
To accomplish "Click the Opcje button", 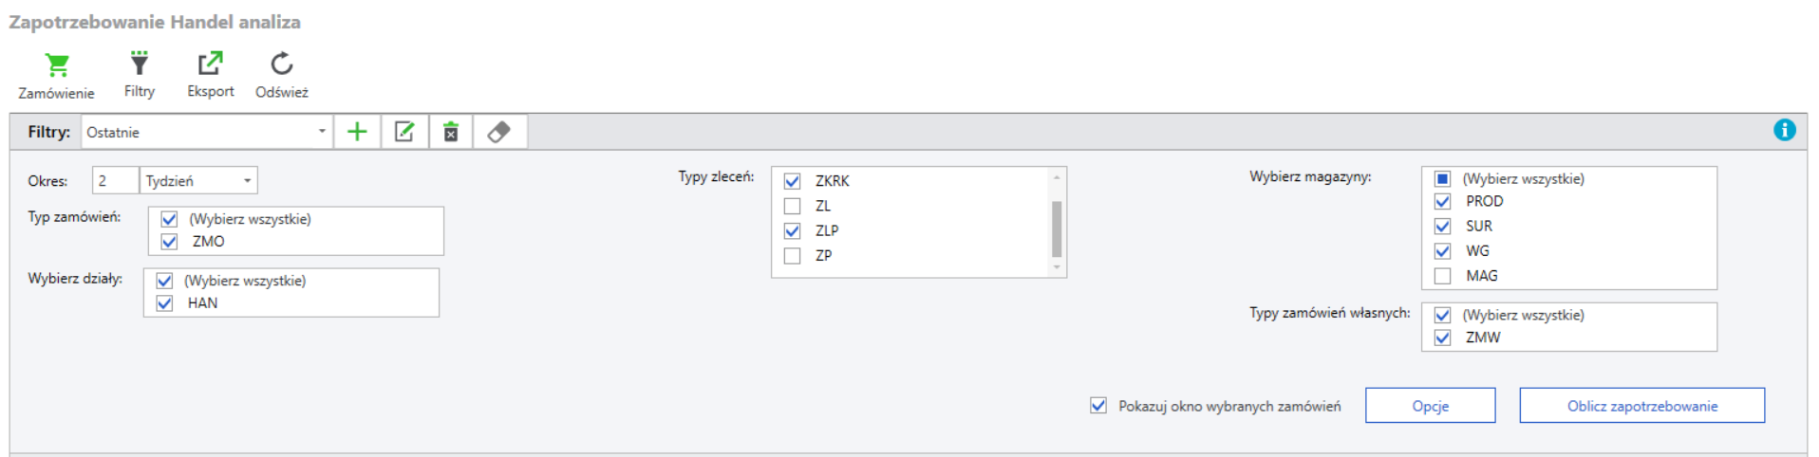I will click(x=1430, y=406).
